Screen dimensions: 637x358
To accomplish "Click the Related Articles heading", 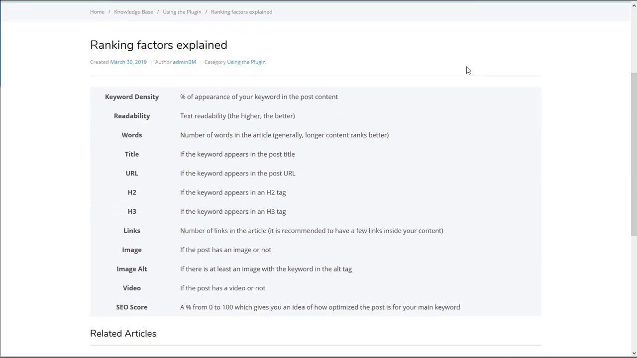I will [x=123, y=334].
